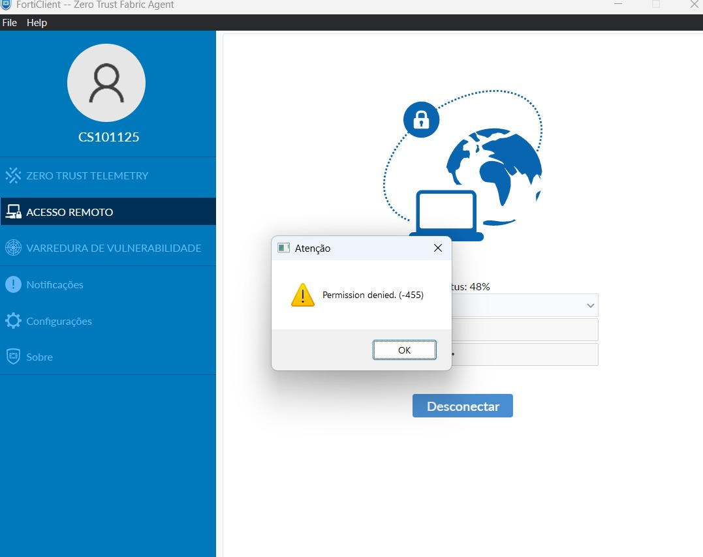The height and width of the screenshot is (557, 703).
Task: Minimize the FortiClient window
Action: click(x=617, y=4)
